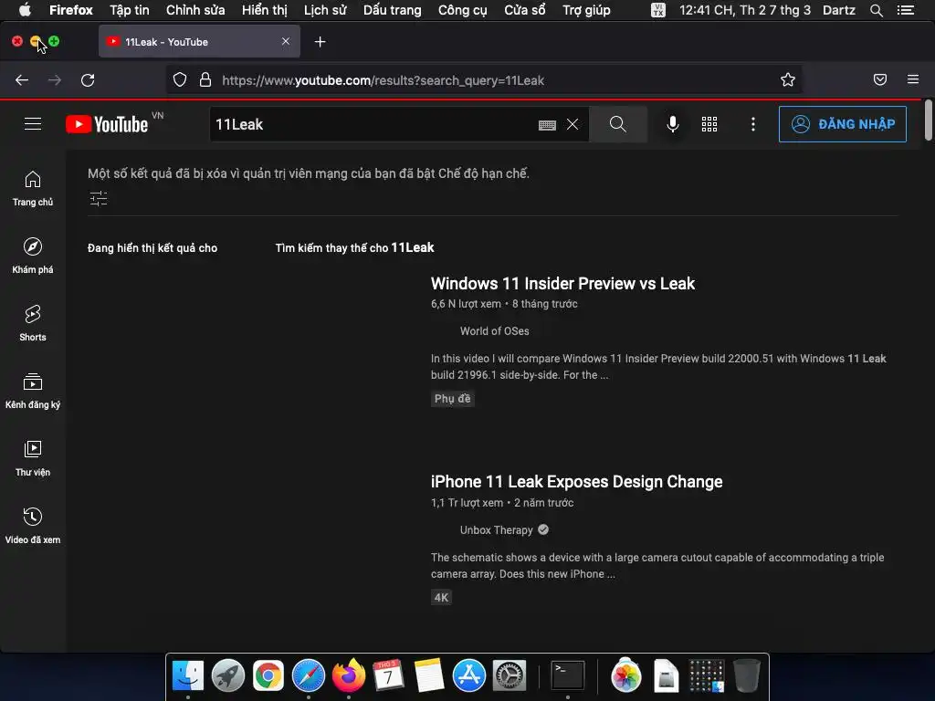Open Calendar from the Dock
The width and height of the screenshot is (935, 701).
pos(388,676)
